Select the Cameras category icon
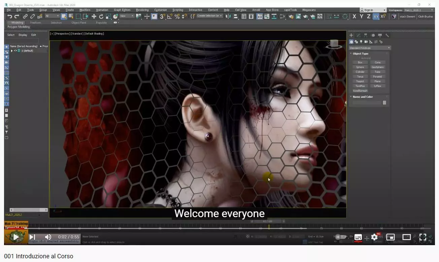This screenshot has width=439, height=262. [x=366, y=42]
